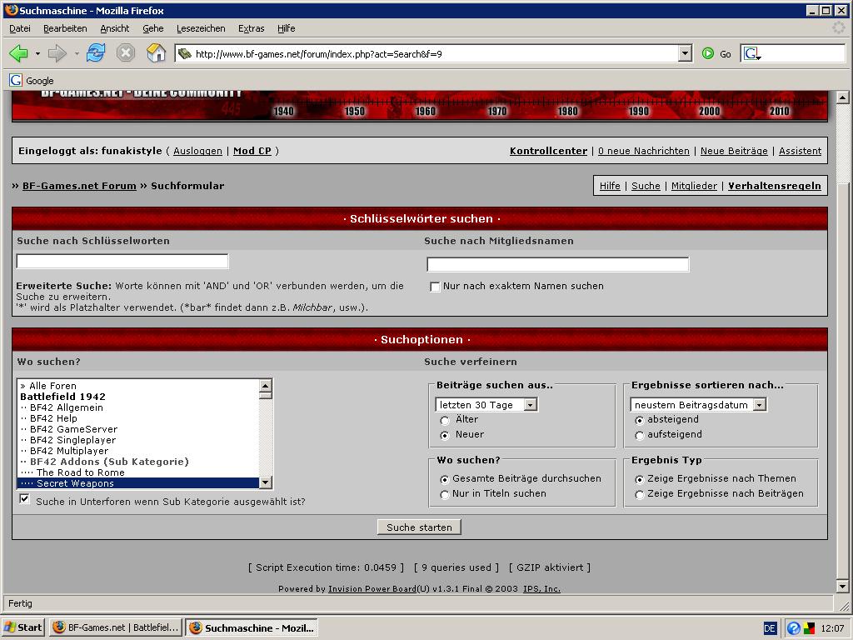This screenshot has height=640, width=853.
Task: Open the Ansicht menu
Action: point(115,28)
